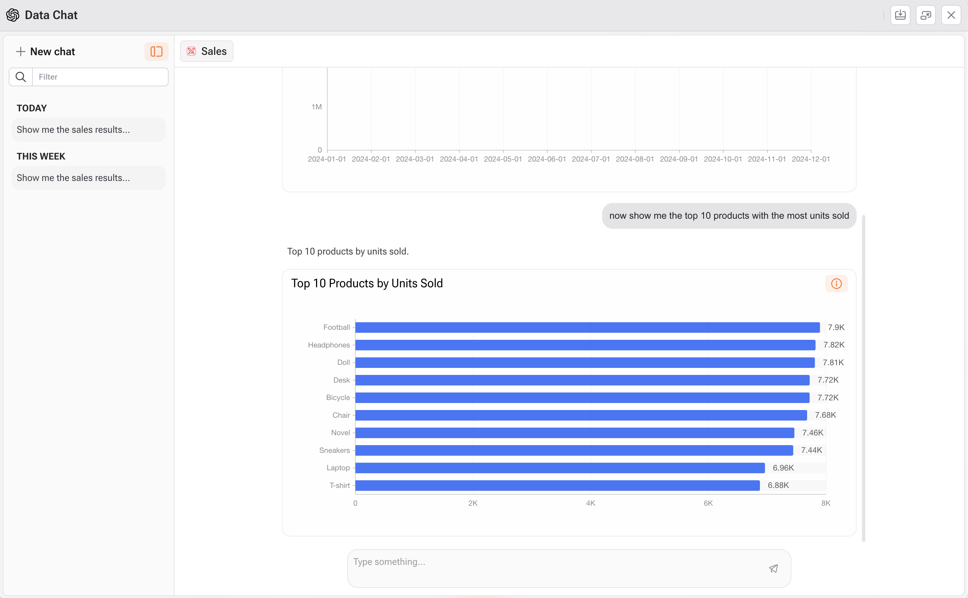Select the Sales data source tab

point(206,52)
